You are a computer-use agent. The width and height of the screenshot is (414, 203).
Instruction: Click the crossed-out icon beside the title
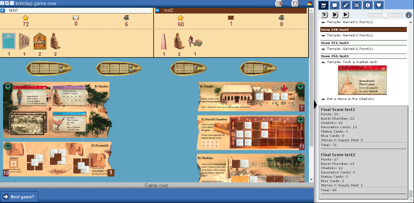[7, 3]
